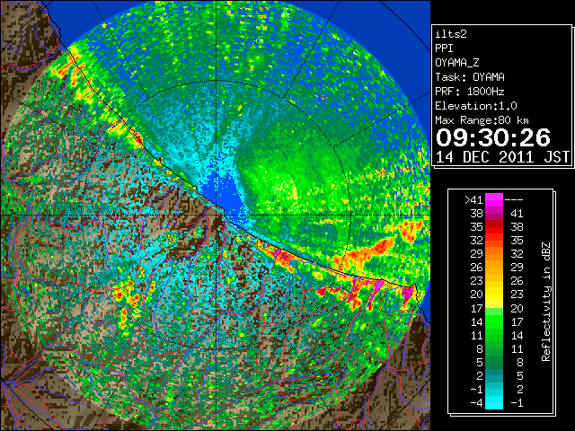575x431 pixels.
Task: Click the 'PRF: 1800Hz' entry
Action: [x=470, y=92]
